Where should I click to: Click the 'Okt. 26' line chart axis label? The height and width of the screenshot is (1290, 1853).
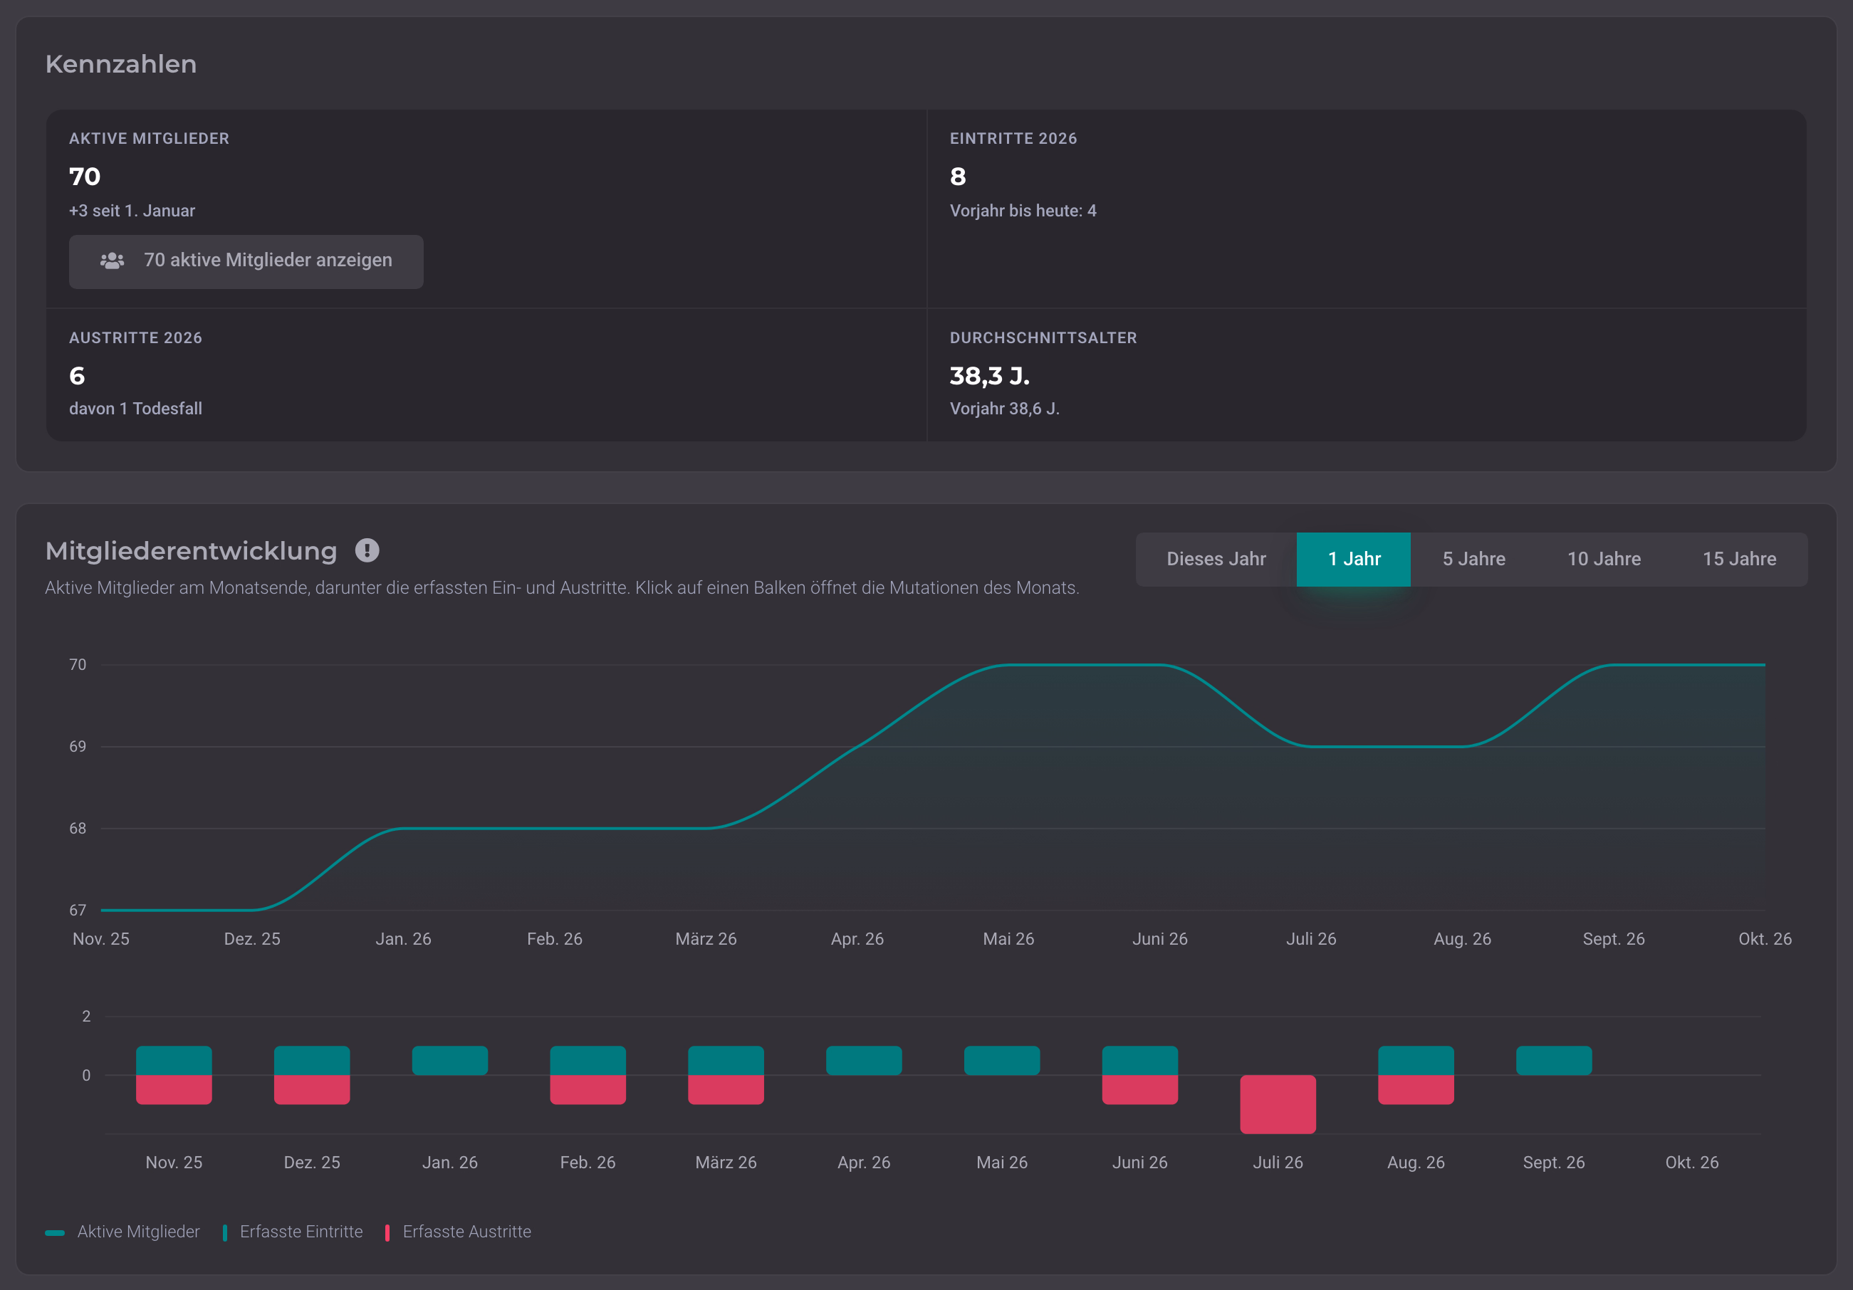[1765, 939]
